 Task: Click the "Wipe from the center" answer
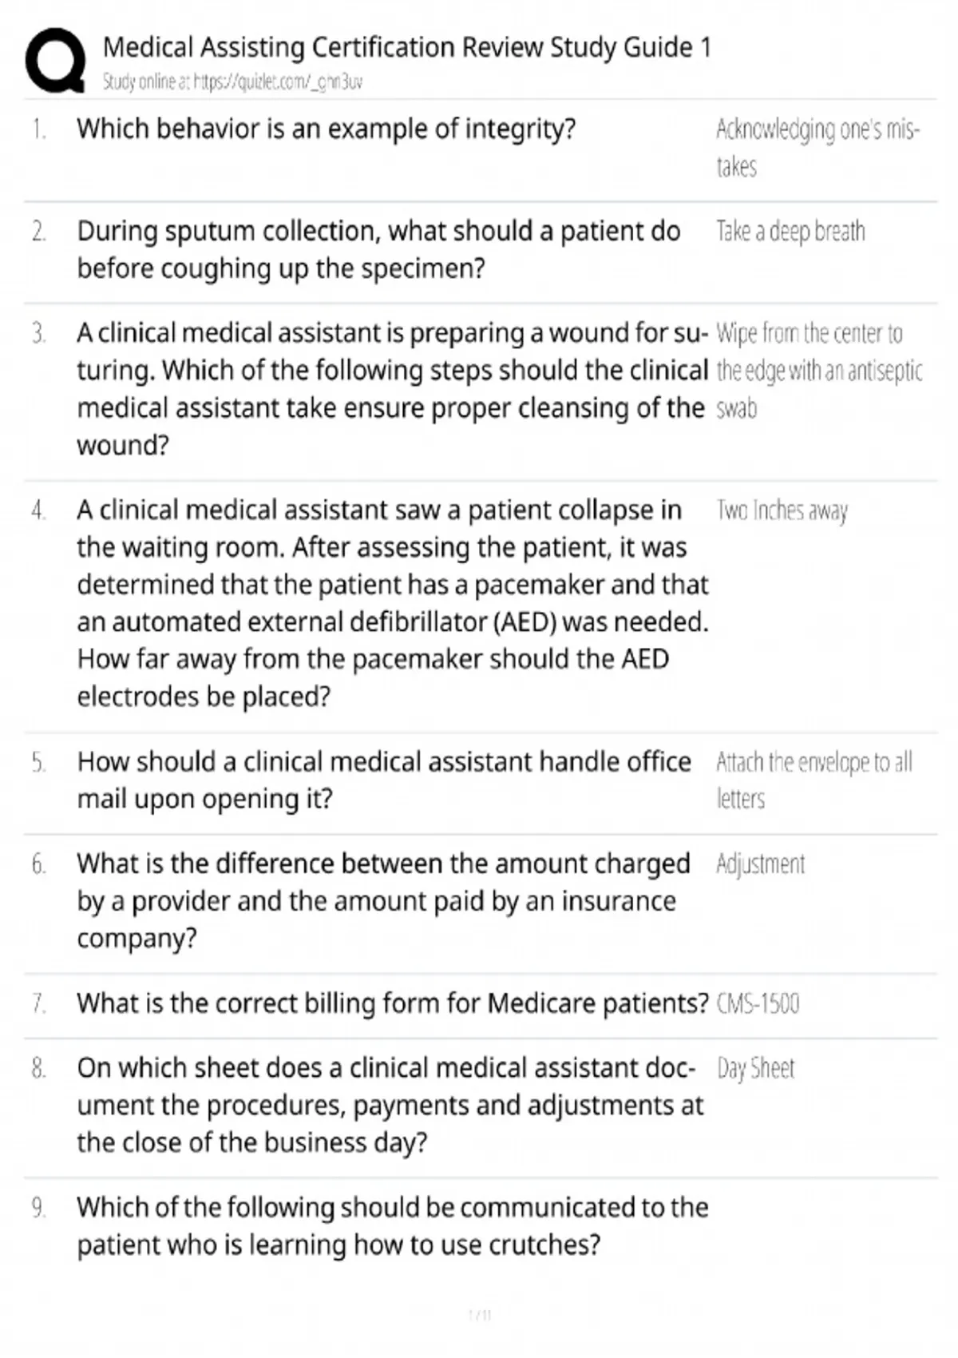(x=817, y=370)
